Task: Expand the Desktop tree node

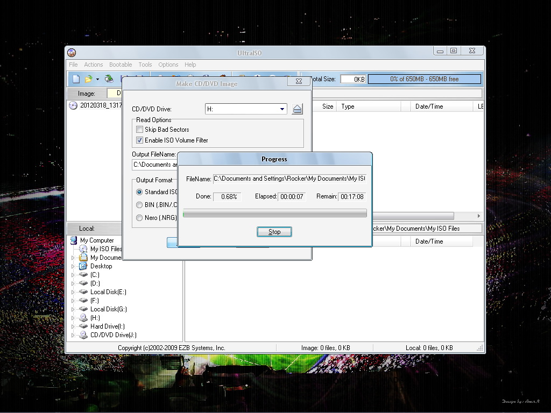Action: point(73,266)
